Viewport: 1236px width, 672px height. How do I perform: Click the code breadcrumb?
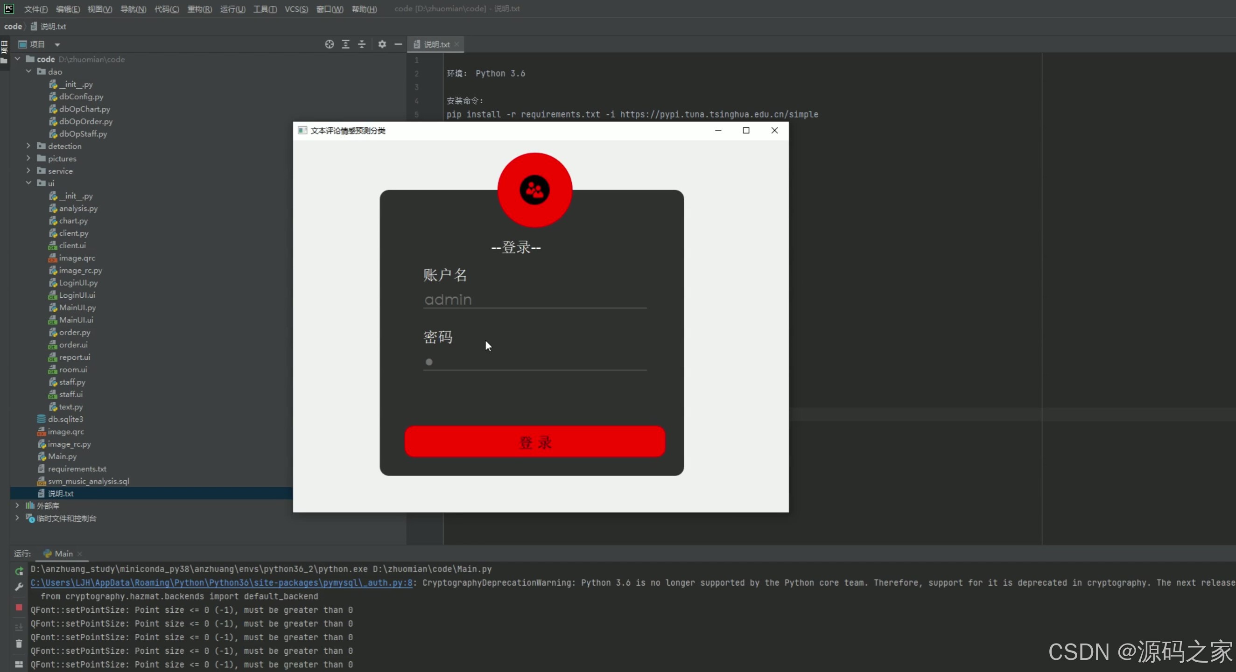(x=13, y=27)
